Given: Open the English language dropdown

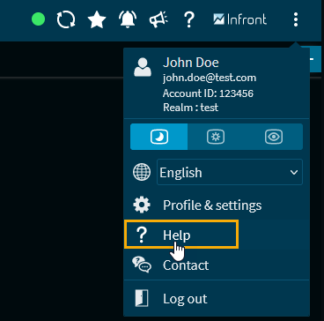Looking at the screenshot, I should pyautogui.click(x=230, y=172).
